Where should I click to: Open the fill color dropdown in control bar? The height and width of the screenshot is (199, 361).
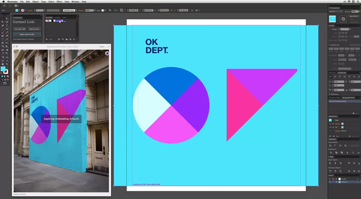coord(20,10)
